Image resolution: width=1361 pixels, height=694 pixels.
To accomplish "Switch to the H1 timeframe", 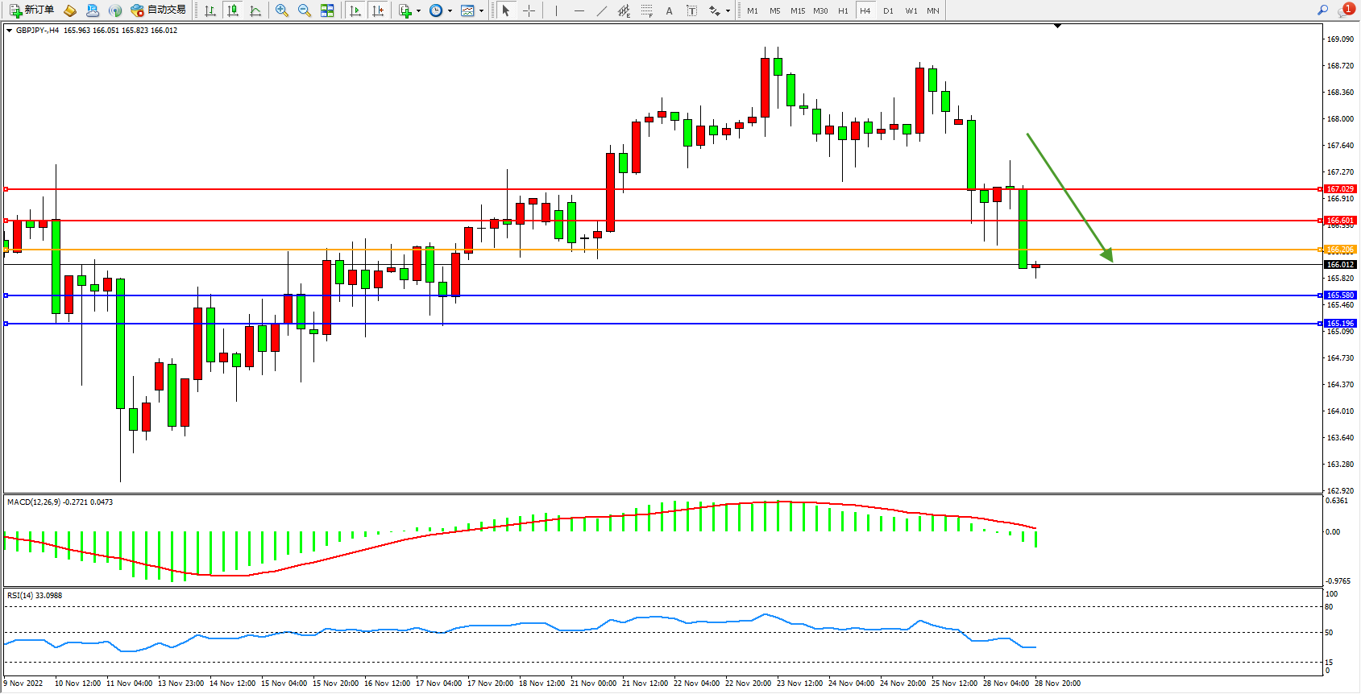I will pos(843,10).
